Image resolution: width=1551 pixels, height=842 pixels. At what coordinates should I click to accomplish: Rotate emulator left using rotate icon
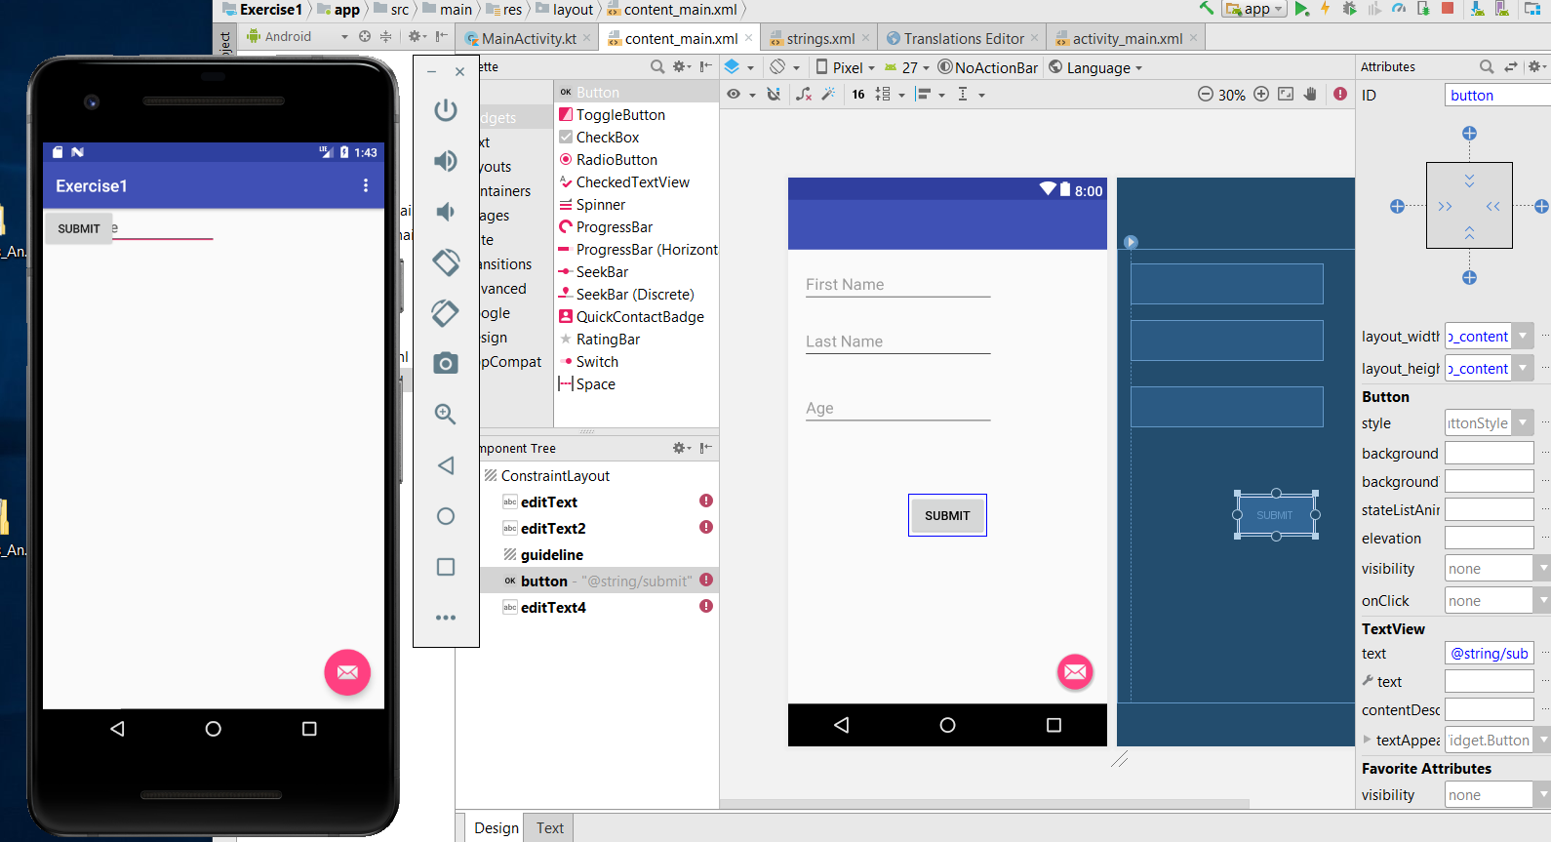point(446,261)
